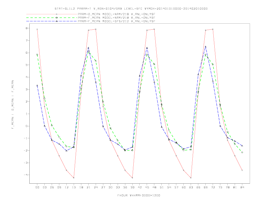Click x-axis forecast hour label 78
The height and width of the screenshot is (204, 264).
228,187
